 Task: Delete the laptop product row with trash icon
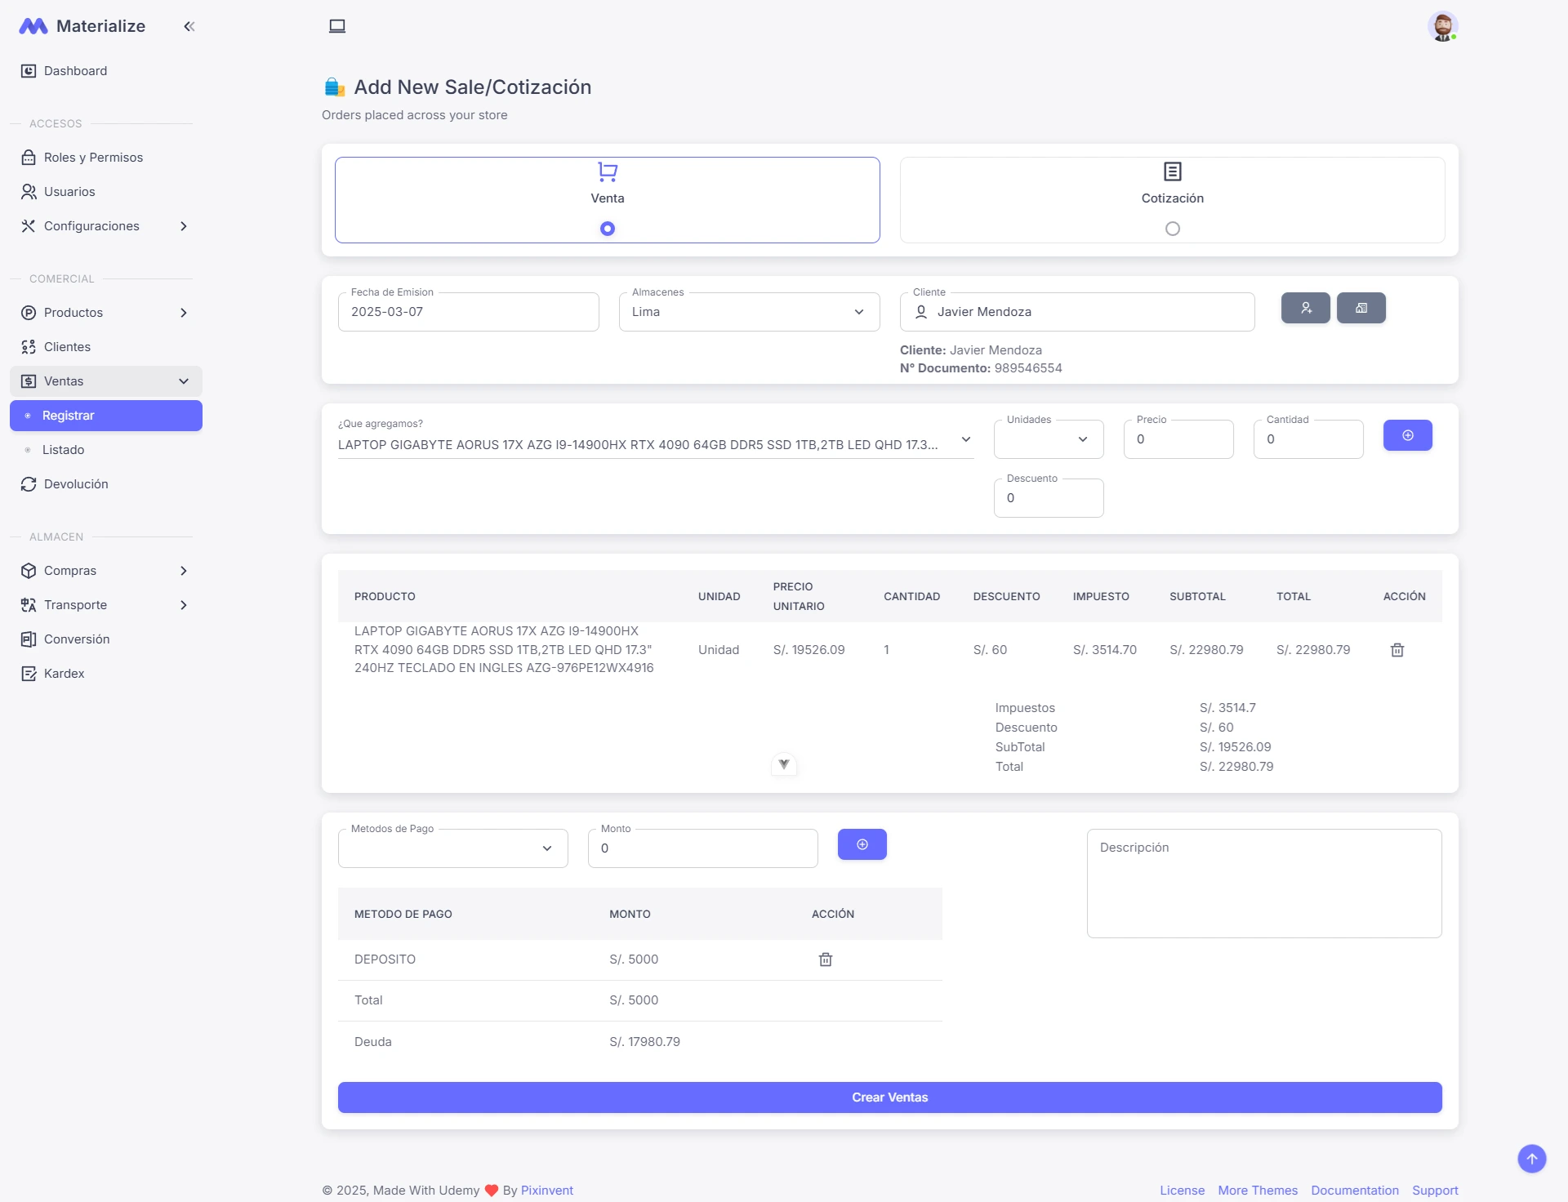pyautogui.click(x=1397, y=650)
